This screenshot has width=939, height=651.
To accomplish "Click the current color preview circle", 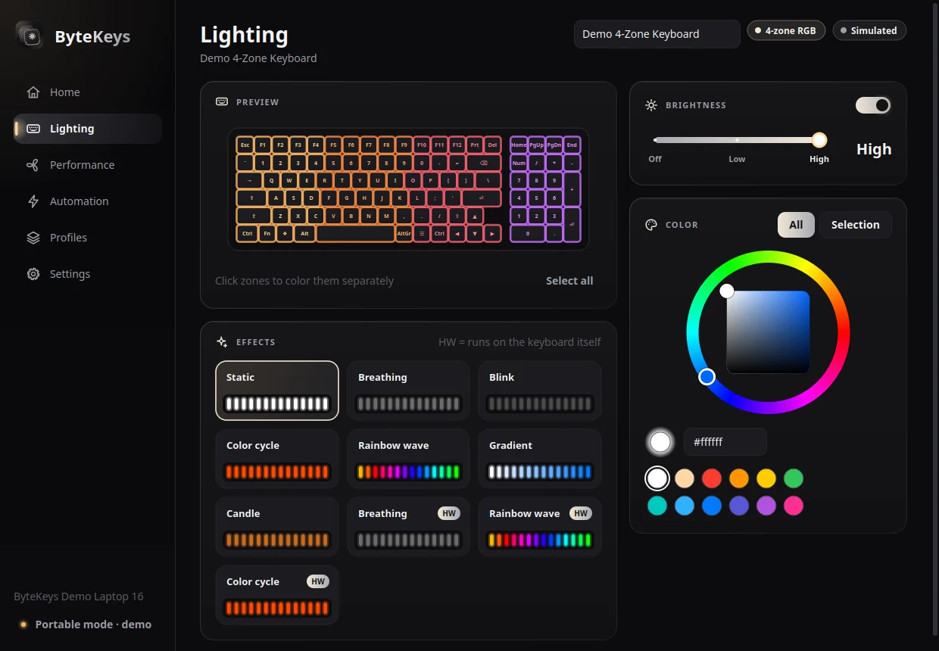I will pyautogui.click(x=660, y=442).
